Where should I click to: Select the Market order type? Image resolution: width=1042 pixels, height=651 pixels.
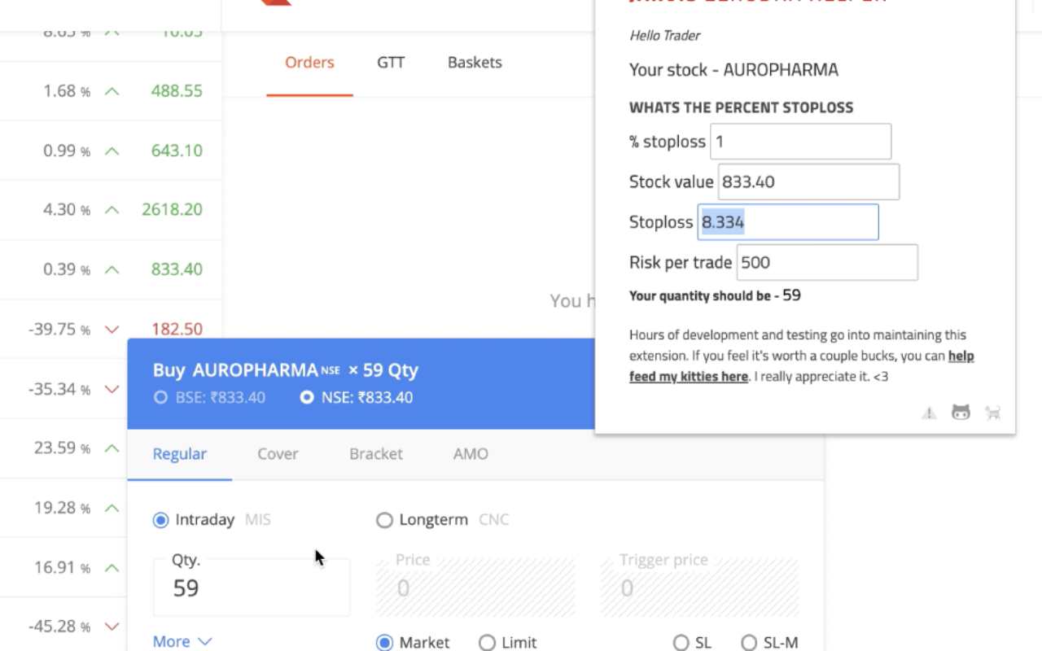coord(384,643)
